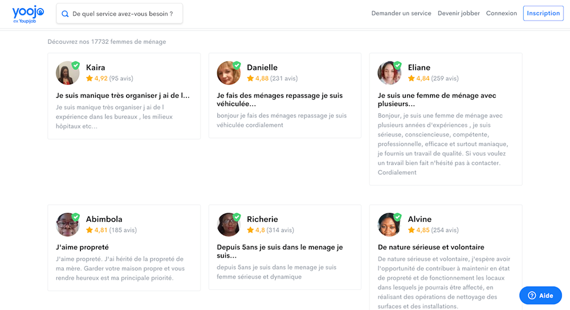The width and height of the screenshot is (570, 310).
Task: Click the search magnifier icon
Action: click(x=65, y=14)
